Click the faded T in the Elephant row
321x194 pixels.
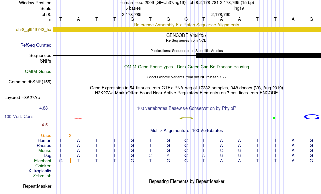point(79,161)
